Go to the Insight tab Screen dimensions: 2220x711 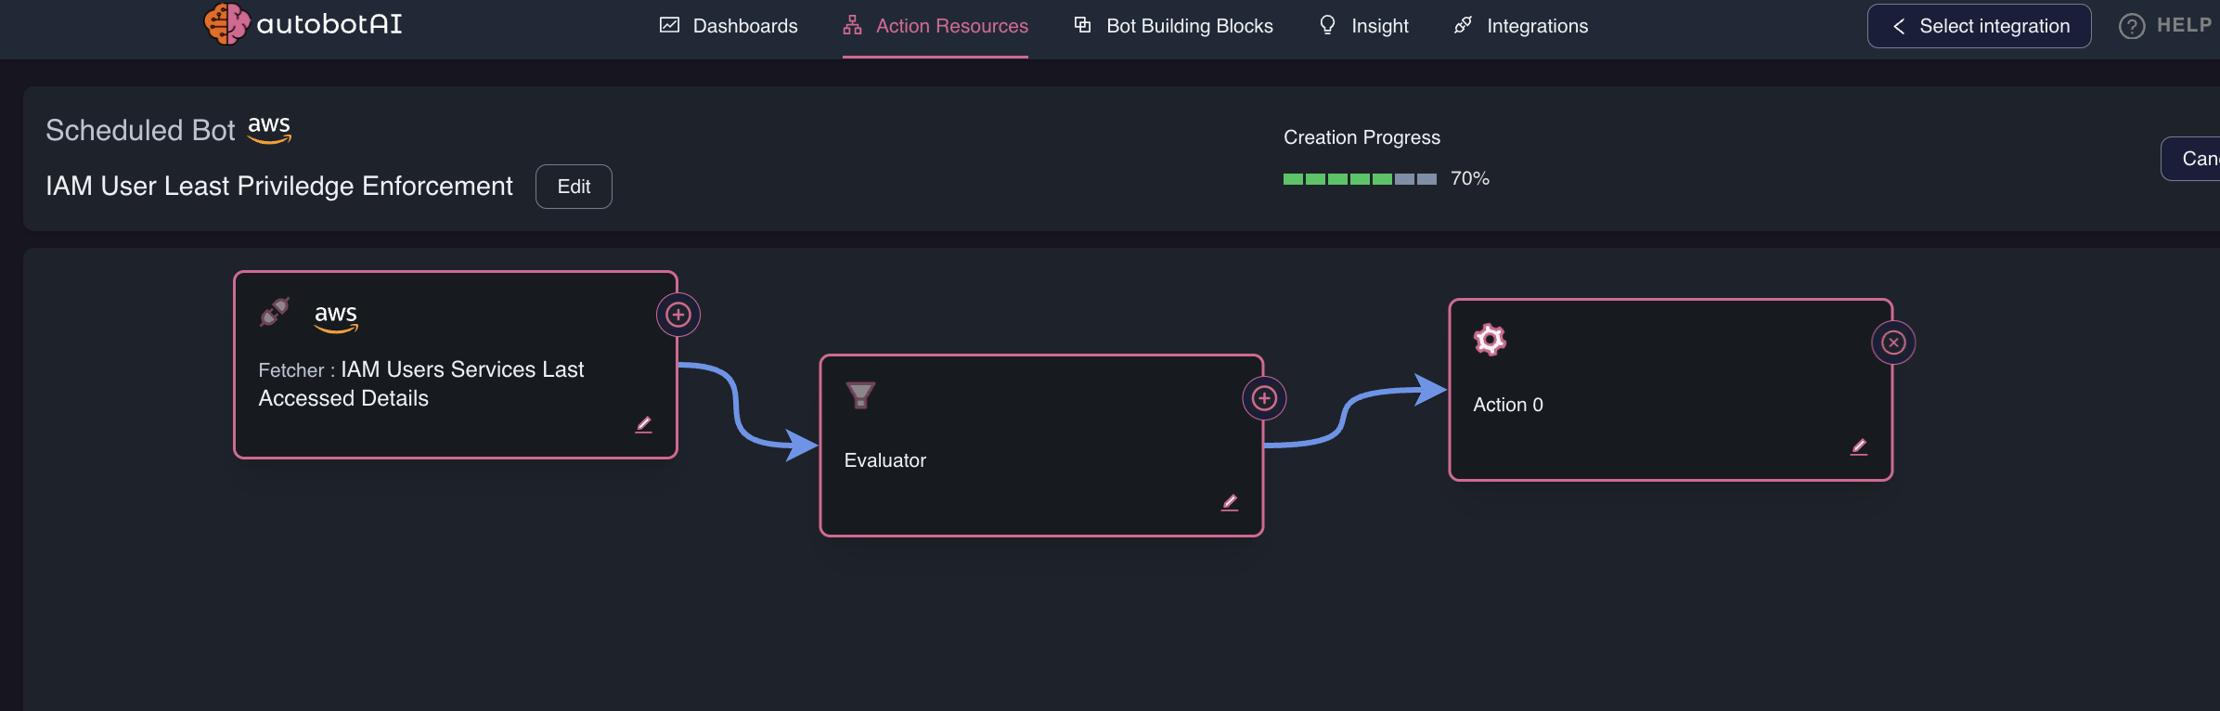pyautogui.click(x=1364, y=26)
